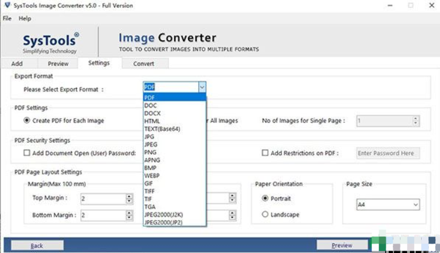Image resolution: width=440 pixels, height=253 pixels.
Task: Open the Page Size A4 dropdown
Action: coord(388,205)
